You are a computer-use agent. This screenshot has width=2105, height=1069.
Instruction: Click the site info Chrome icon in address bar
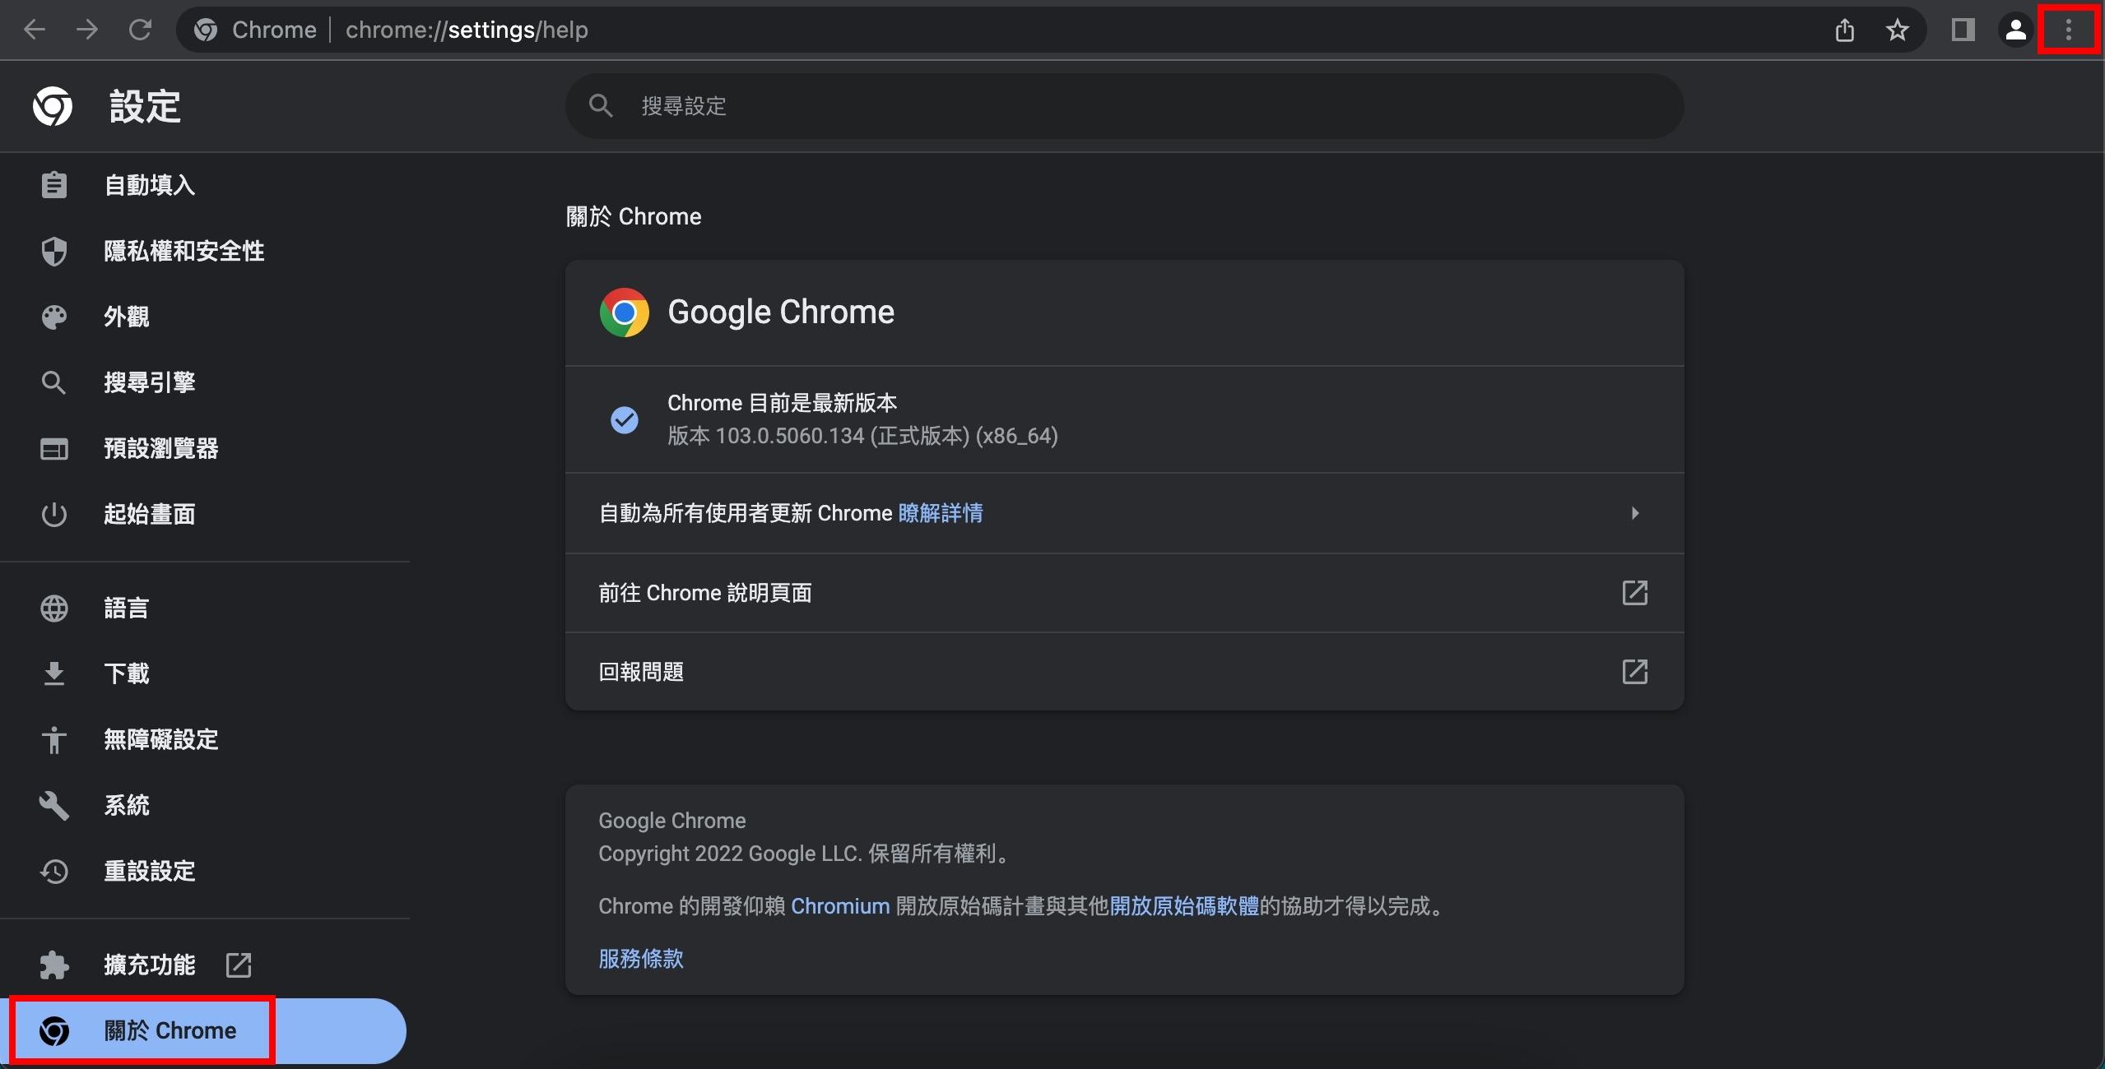pos(206,30)
